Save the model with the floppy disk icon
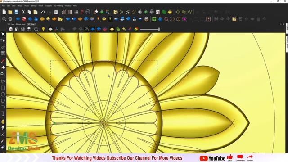This screenshot has width=288, height=162. click(16, 12)
